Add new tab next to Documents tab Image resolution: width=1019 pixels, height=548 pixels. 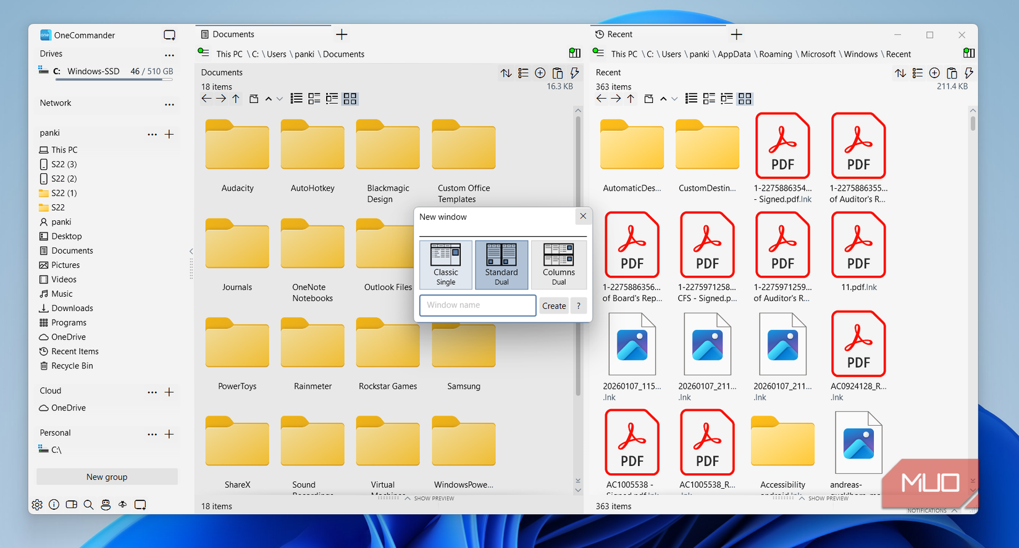(x=342, y=35)
